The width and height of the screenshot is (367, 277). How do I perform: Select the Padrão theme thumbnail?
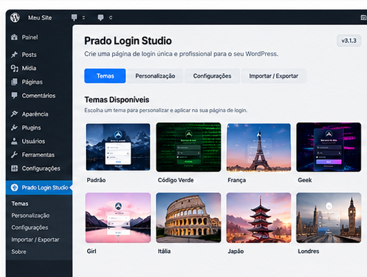coord(118,147)
